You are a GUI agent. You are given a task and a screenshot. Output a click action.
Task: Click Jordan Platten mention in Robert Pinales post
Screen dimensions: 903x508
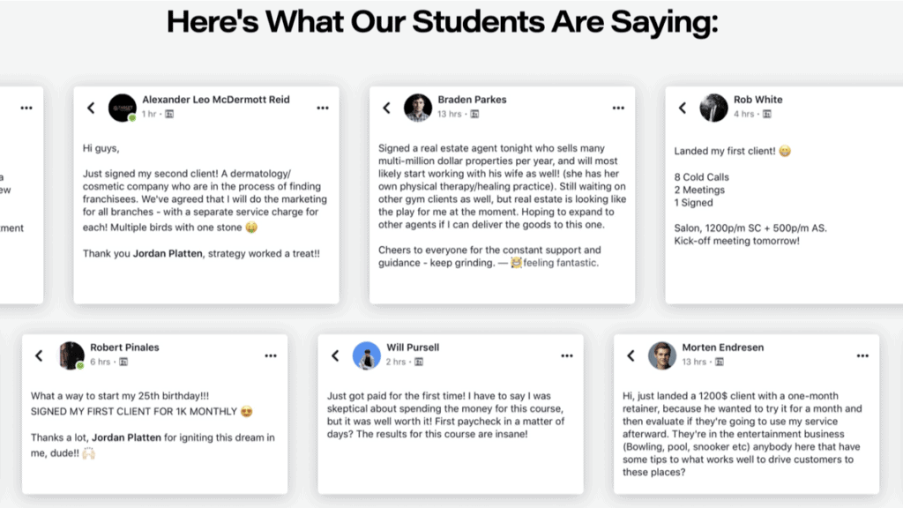127,437
